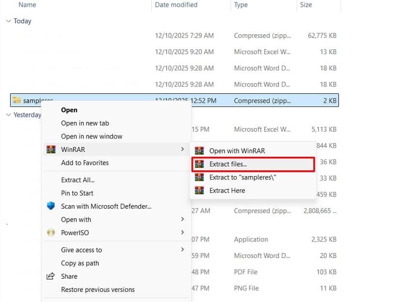Click the WinRAR icon beside "Open with WinRAR"
This screenshot has width=411, height=302.
pyautogui.click(x=200, y=151)
